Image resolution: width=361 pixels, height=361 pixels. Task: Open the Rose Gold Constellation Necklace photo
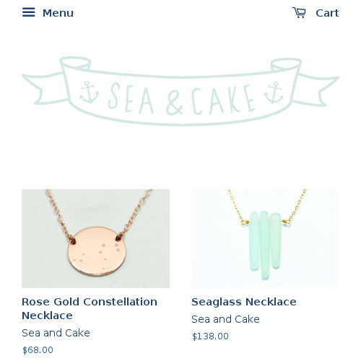point(95,238)
